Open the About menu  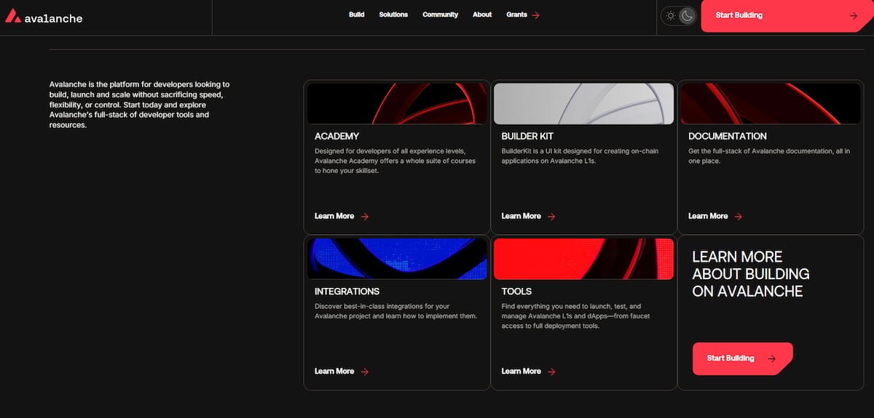(x=482, y=15)
